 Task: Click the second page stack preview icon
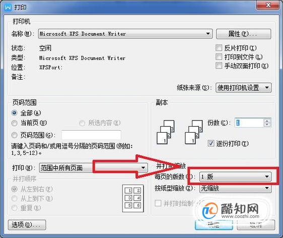194,132
